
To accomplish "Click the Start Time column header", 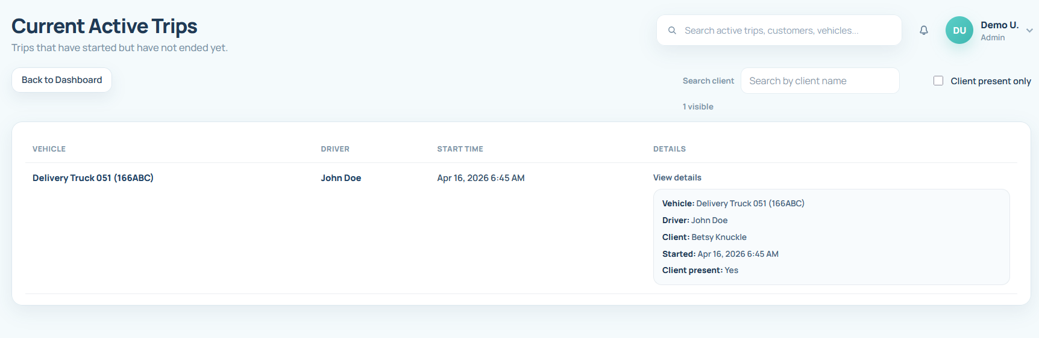I will (460, 149).
